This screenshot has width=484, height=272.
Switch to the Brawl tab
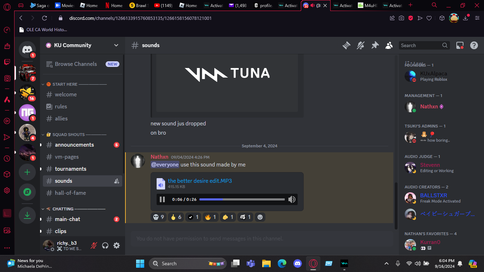coord(139,5)
